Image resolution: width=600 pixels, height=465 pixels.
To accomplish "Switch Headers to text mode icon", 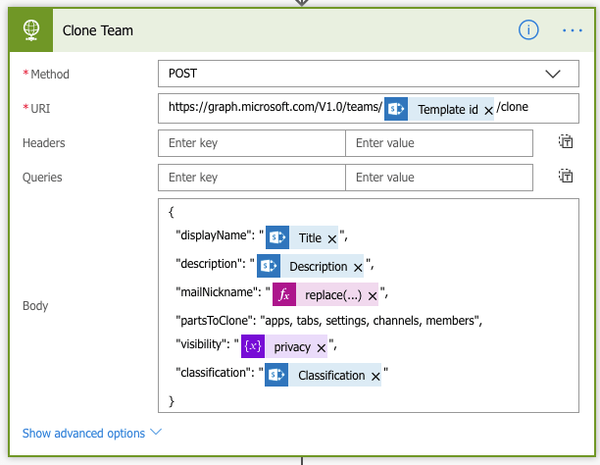I will tap(566, 142).
